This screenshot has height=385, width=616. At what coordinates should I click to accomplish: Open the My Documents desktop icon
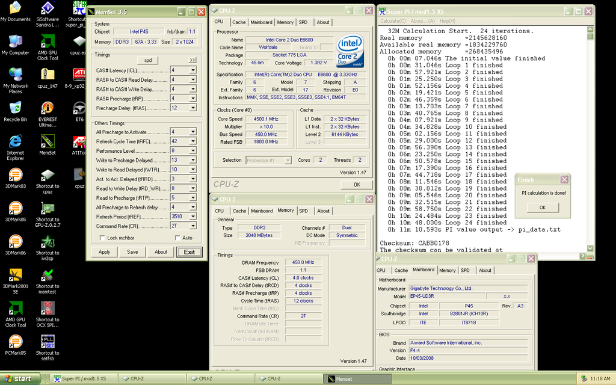15,11
